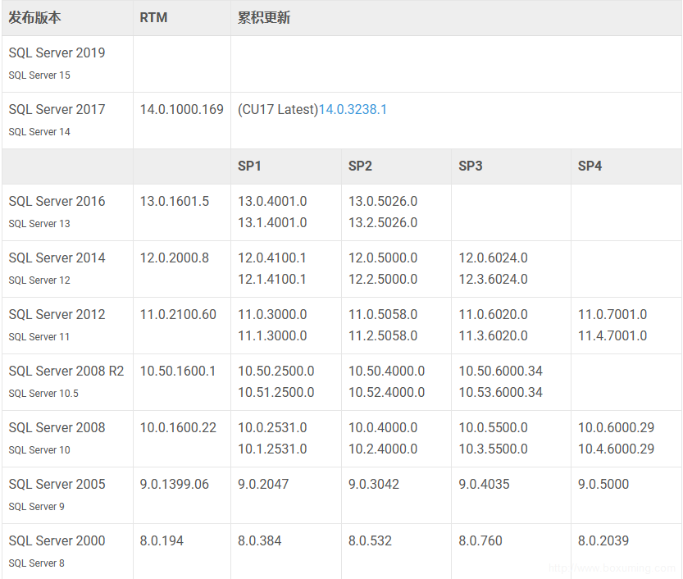Viewport: 683px width, 579px height.
Task: Click SP2 version 13.0.5026.0
Action: click(x=383, y=201)
